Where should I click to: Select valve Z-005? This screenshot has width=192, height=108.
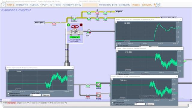click(x=89, y=19)
